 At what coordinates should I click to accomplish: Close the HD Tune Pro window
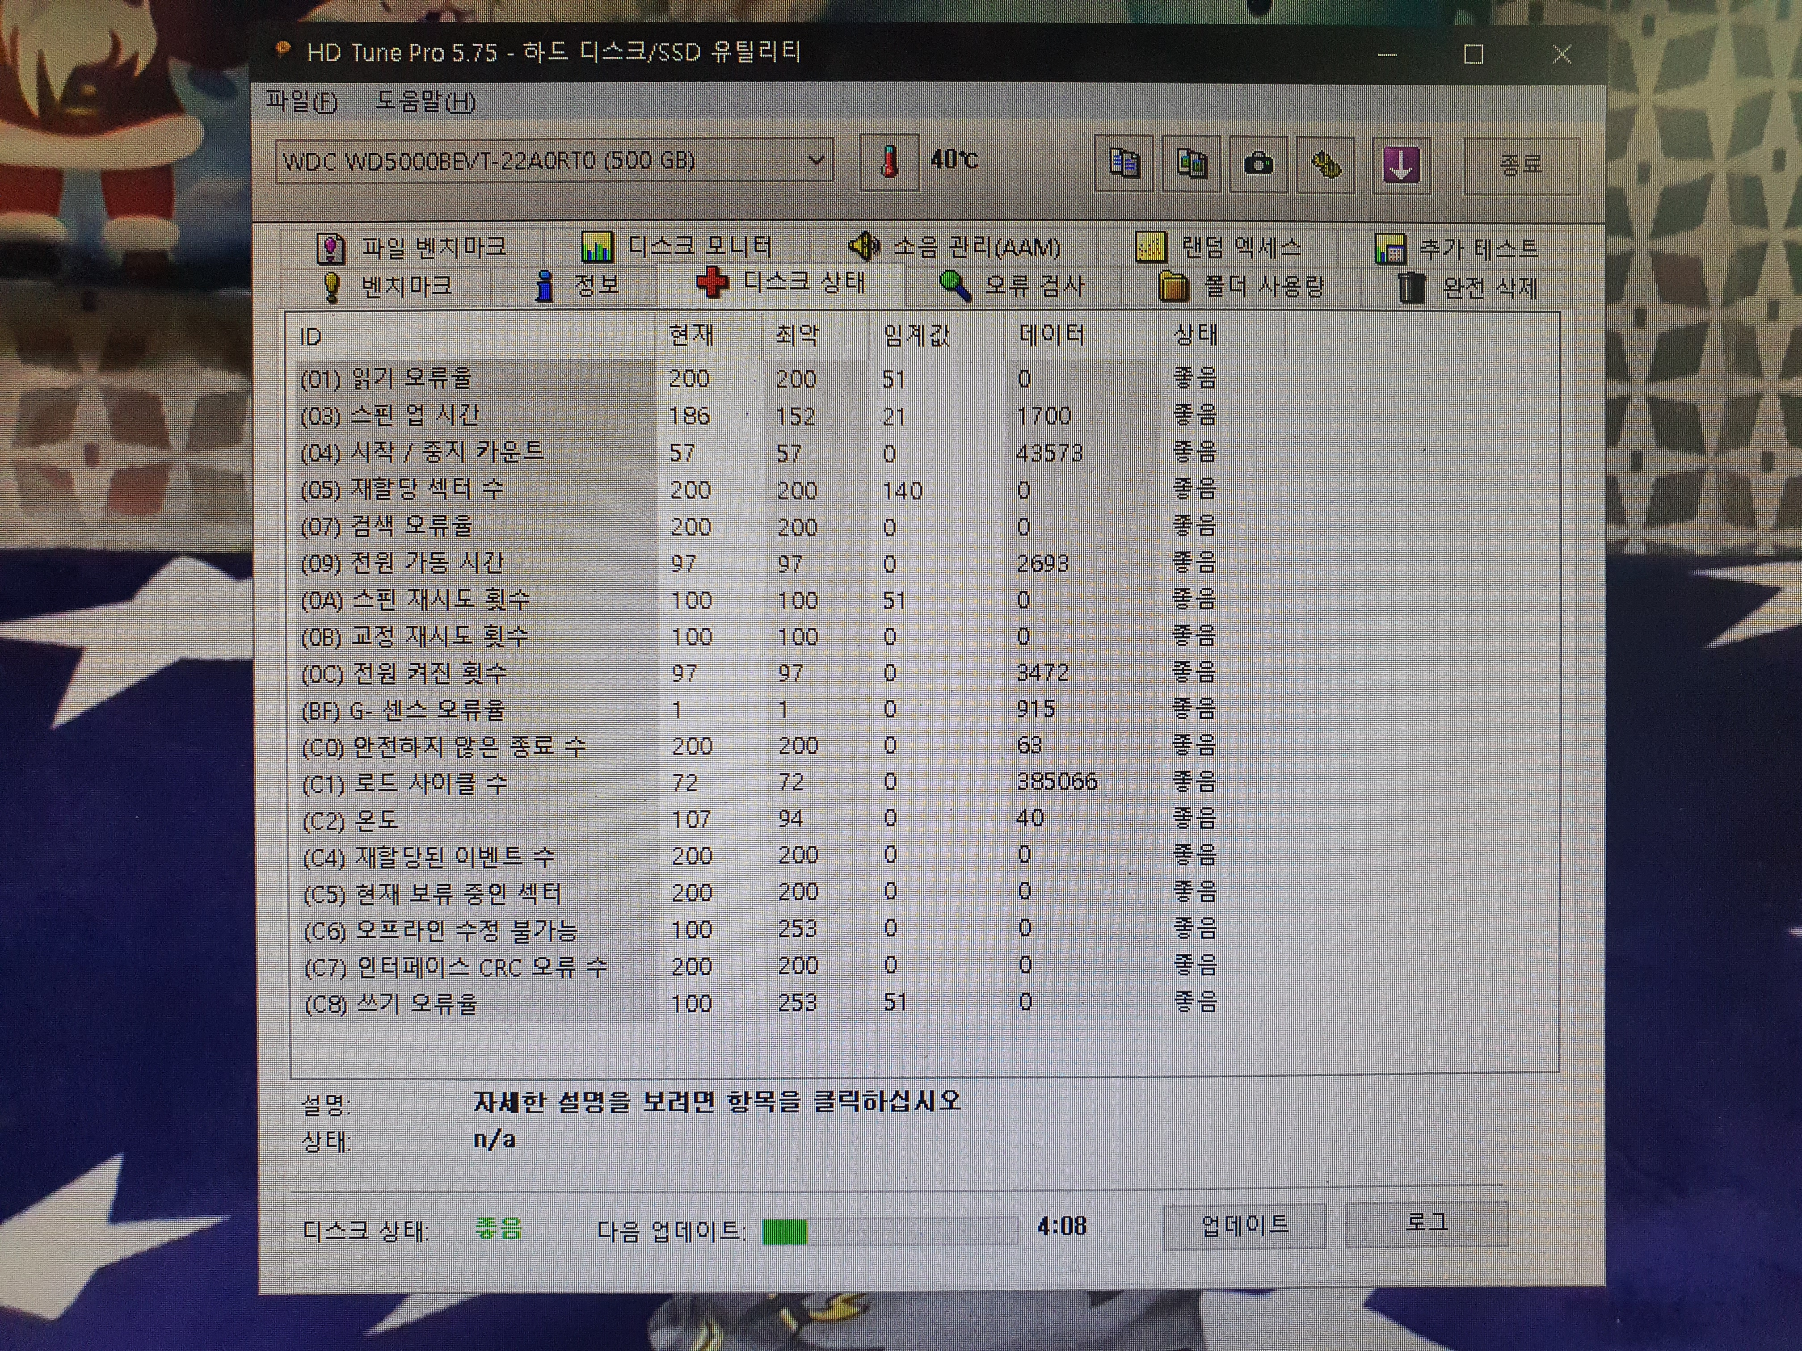coord(1561,55)
